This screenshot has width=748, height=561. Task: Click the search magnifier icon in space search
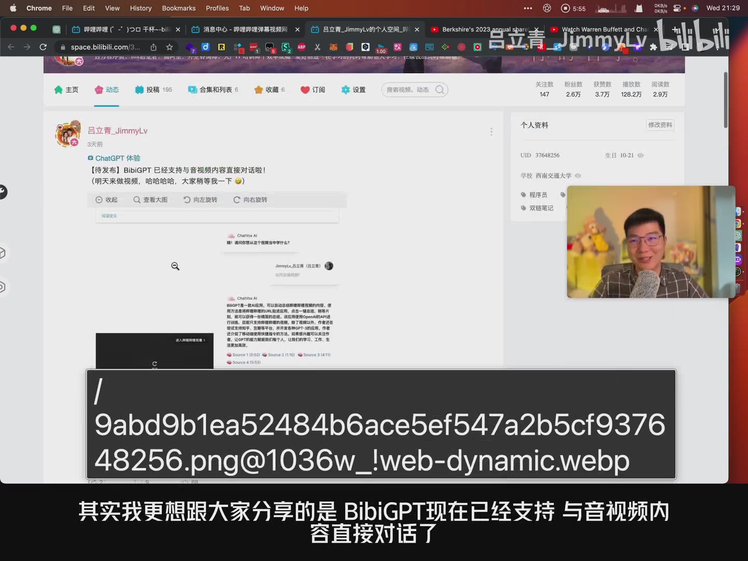[439, 90]
